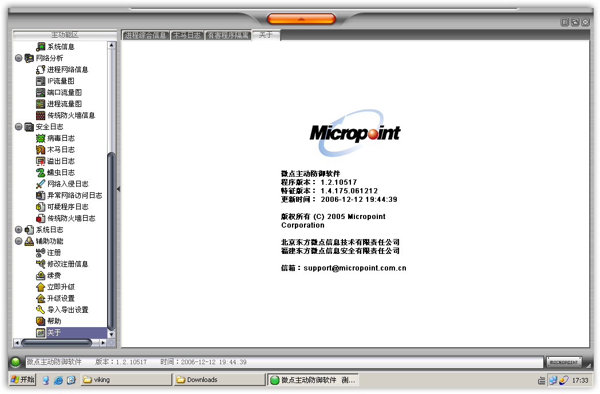Open the 网络入侵日志 icon
The width and height of the screenshot is (600, 394).
(x=41, y=184)
